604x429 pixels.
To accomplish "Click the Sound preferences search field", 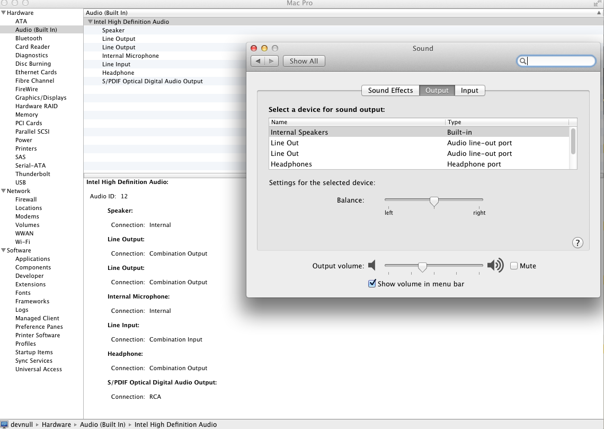I will 556,61.
